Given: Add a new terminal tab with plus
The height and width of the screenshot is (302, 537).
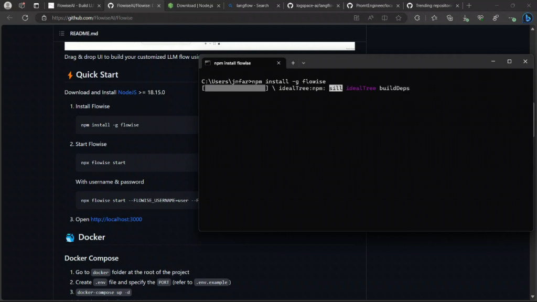Looking at the screenshot, I should coord(293,63).
